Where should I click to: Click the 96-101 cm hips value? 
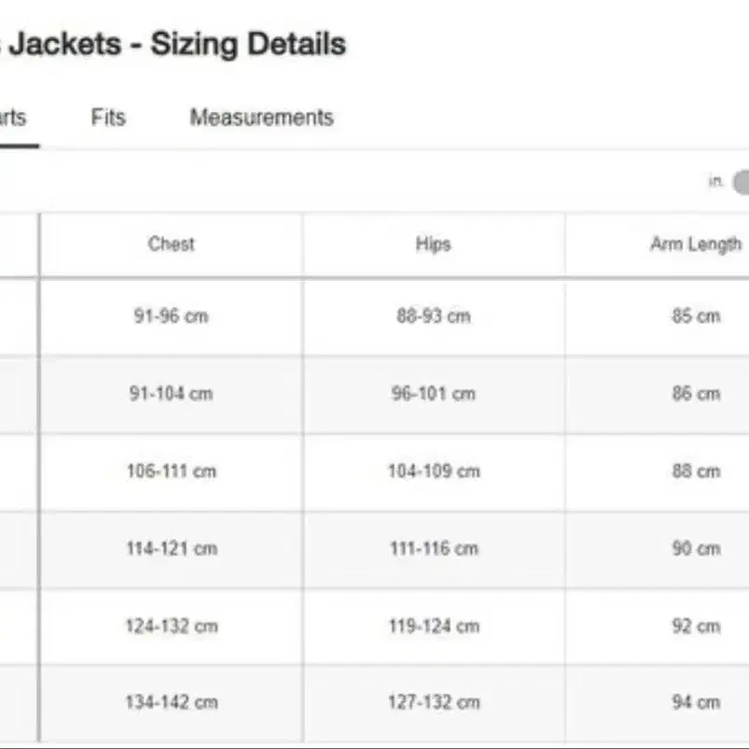pyautogui.click(x=434, y=394)
